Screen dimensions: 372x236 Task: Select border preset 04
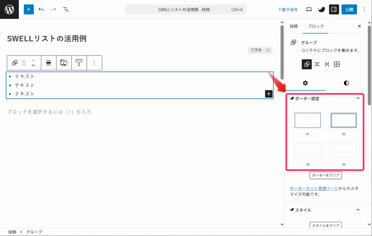(x=344, y=151)
